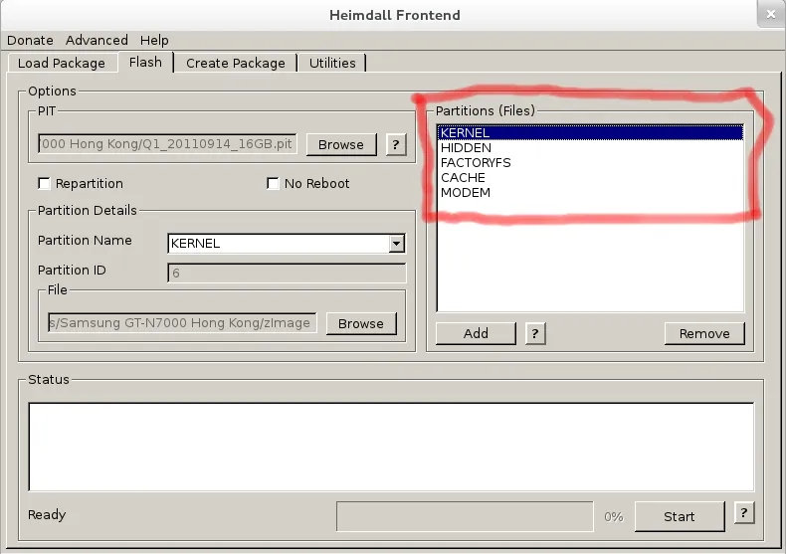Switch to the Load Package tab

tap(62, 63)
